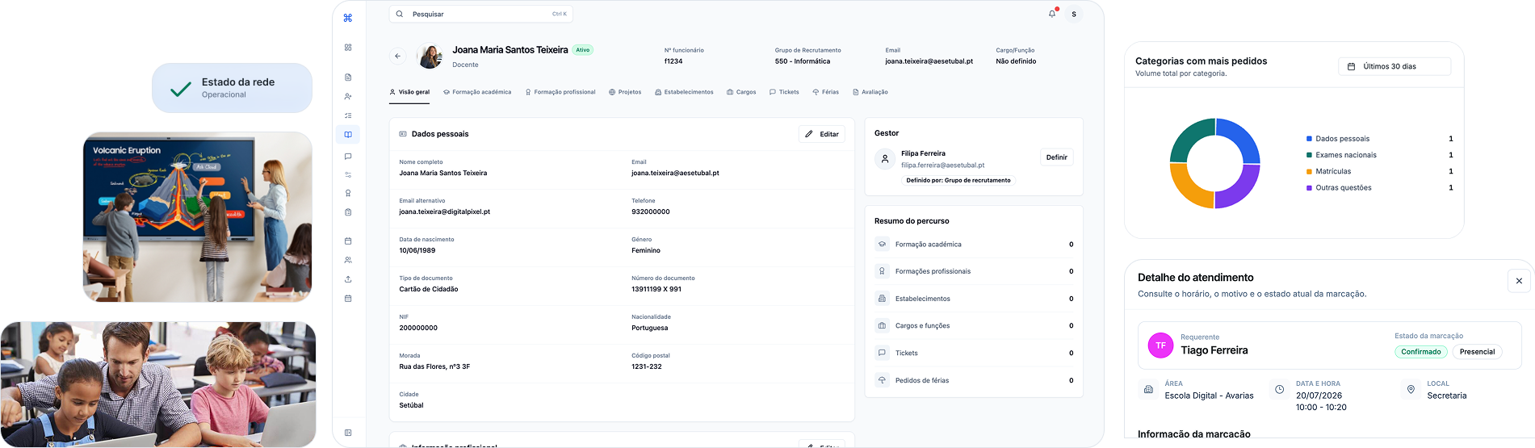1535x448 pixels.
Task: Open the teacher with students laptop photo
Action: click(x=158, y=384)
